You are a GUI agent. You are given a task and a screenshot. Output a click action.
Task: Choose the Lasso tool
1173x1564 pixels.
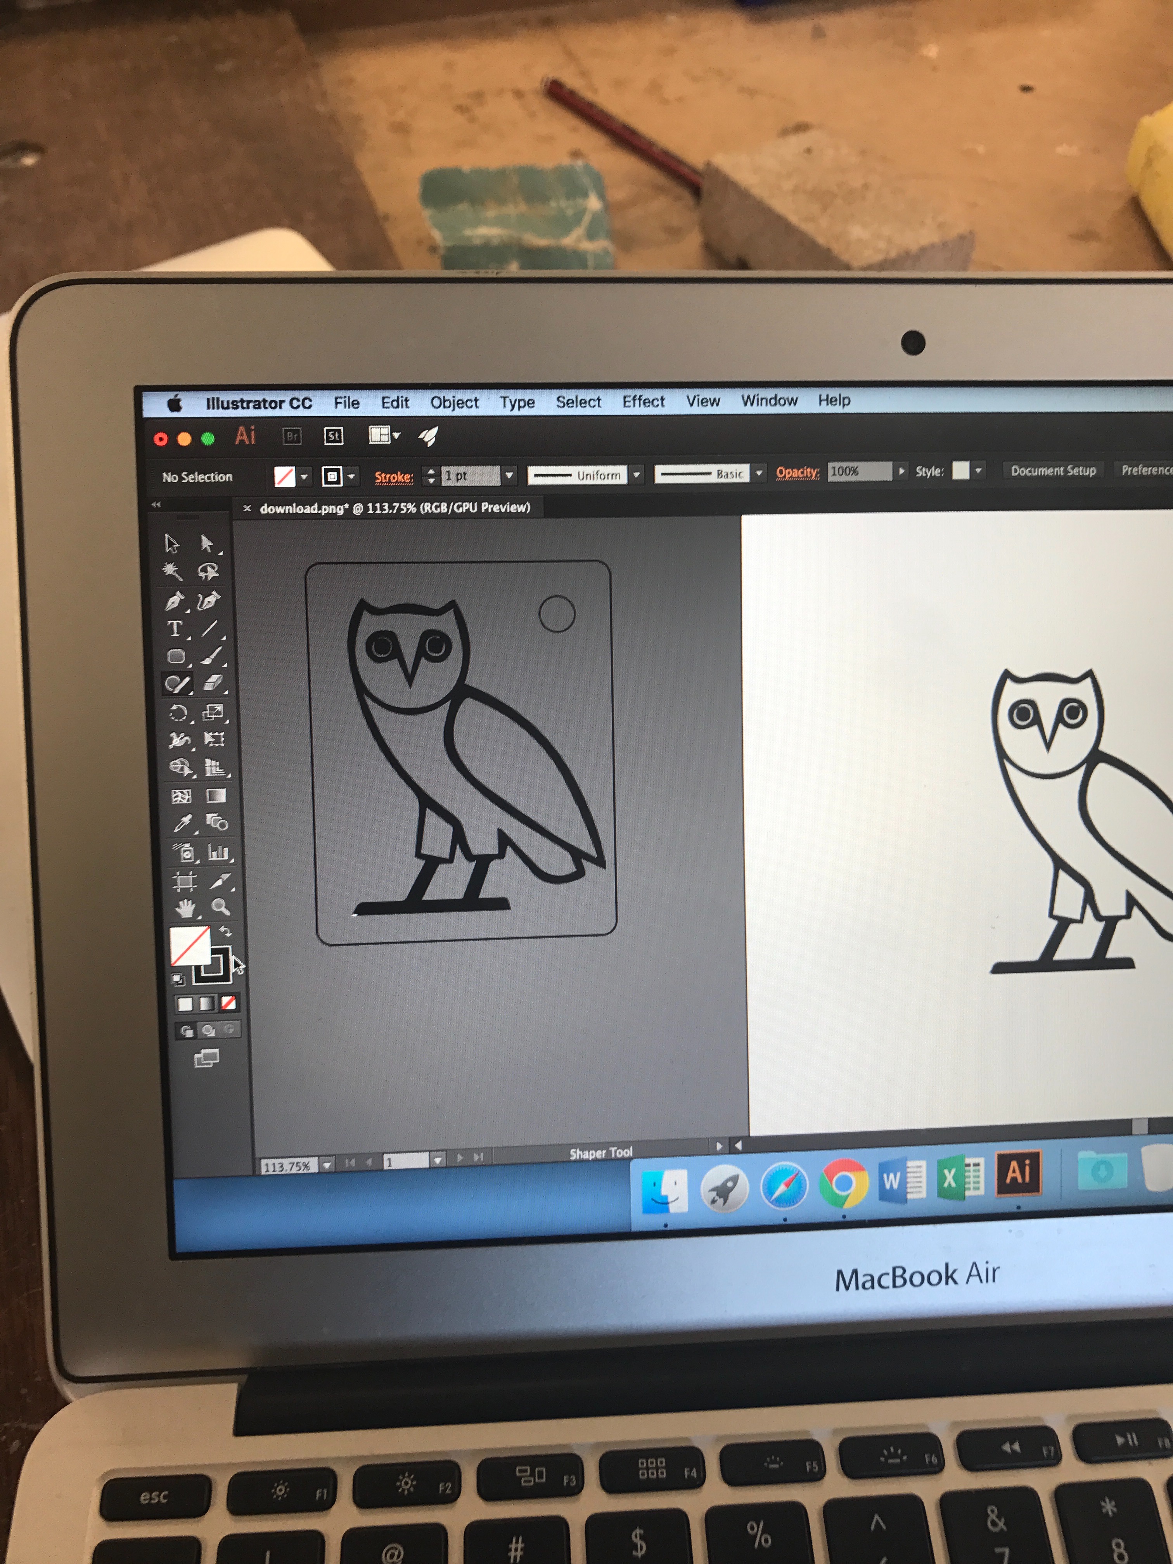click(x=208, y=571)
